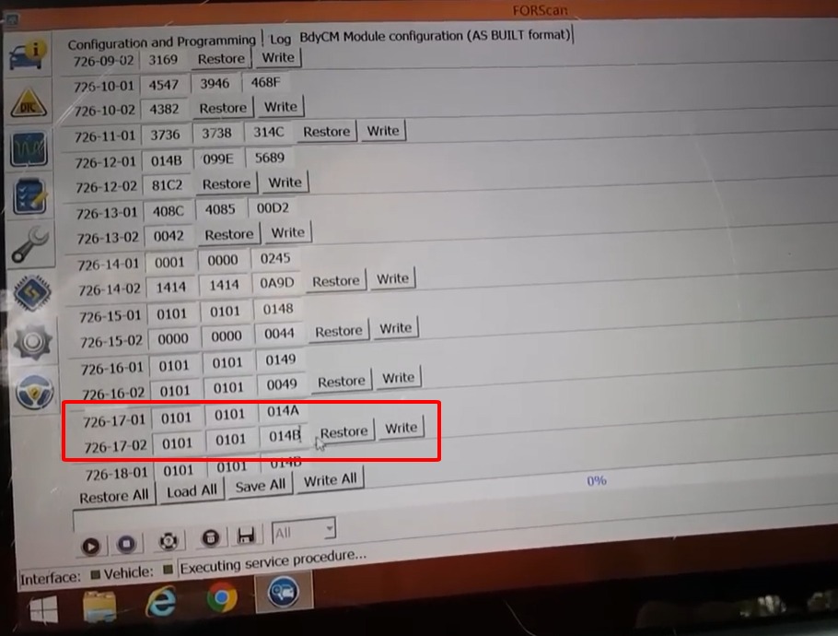Click the Play button in bottom toolbar
Screen dimensions: 838x636
[x=90, y=546]
